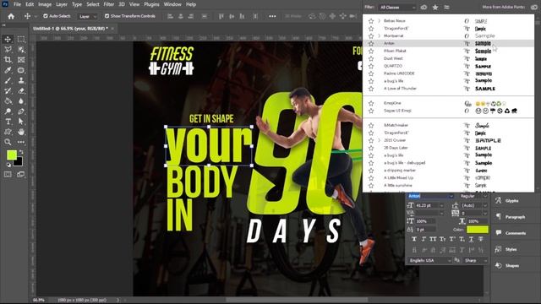The width and height of the screenshot is (541, 304).
Task: Select the Hand tool
Action: [21, 132]
